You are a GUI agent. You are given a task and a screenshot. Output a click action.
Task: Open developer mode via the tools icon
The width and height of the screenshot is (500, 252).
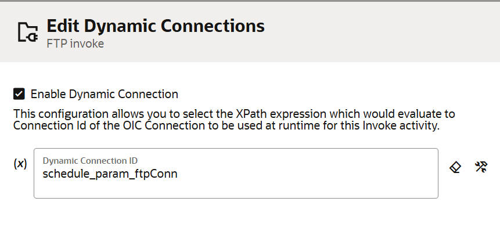click(481, 167)
